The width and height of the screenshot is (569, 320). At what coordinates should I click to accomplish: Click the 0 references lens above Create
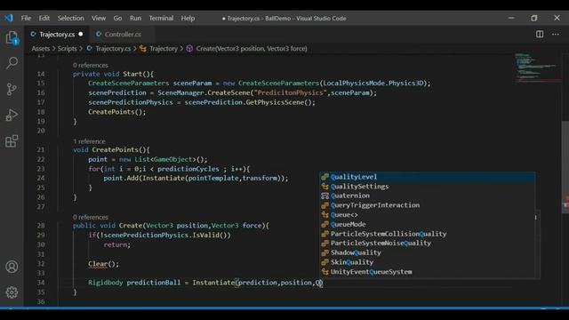pyautogui.click(x=91, y=217)
